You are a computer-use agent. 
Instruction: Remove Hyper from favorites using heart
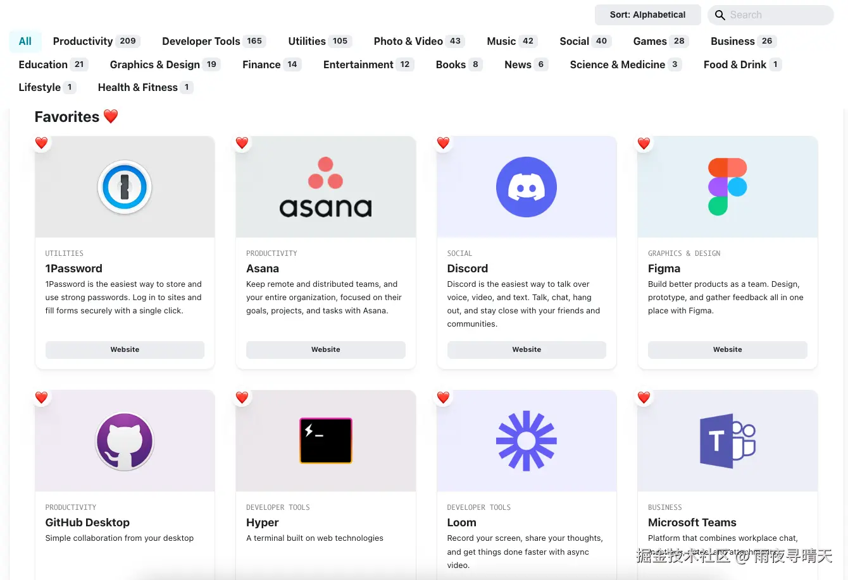point(242,397)
